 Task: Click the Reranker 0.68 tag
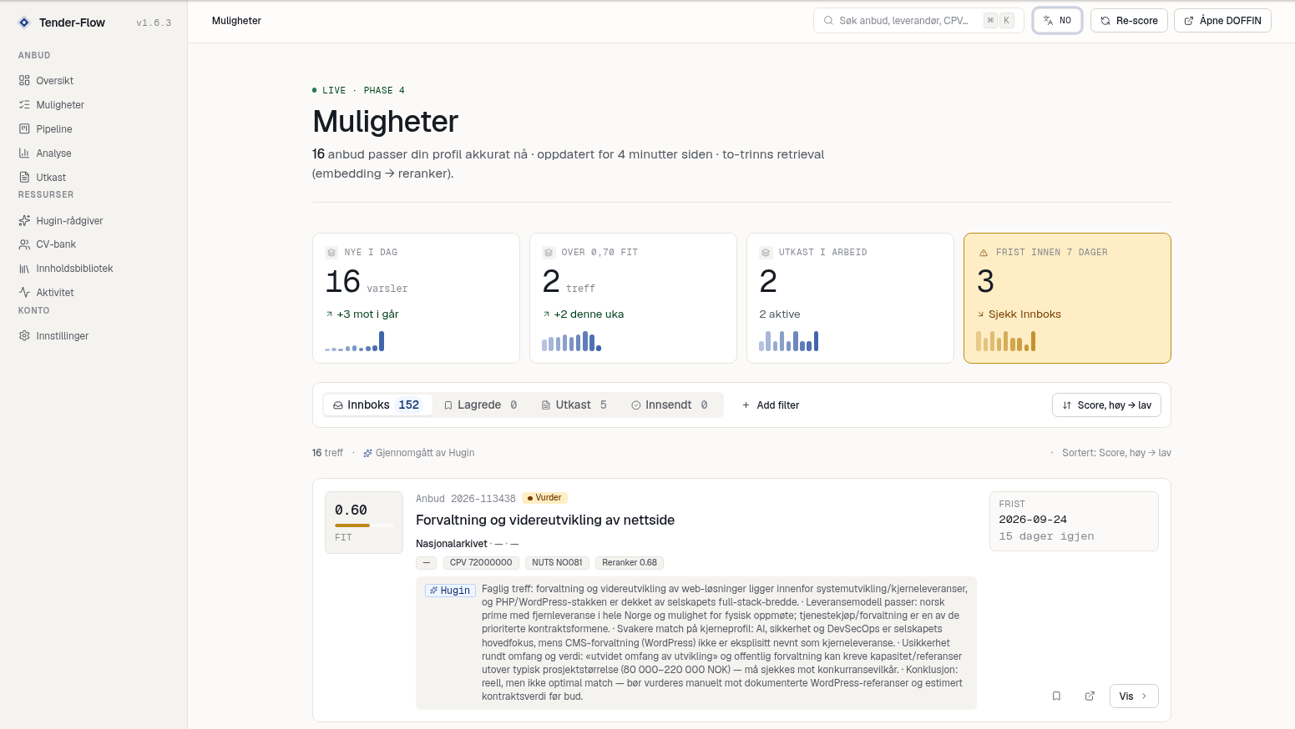point(630,563)
